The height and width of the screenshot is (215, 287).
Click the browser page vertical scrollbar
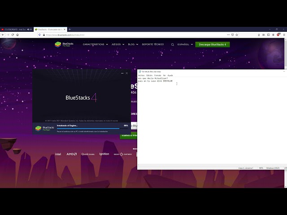(x=286, y=113)
